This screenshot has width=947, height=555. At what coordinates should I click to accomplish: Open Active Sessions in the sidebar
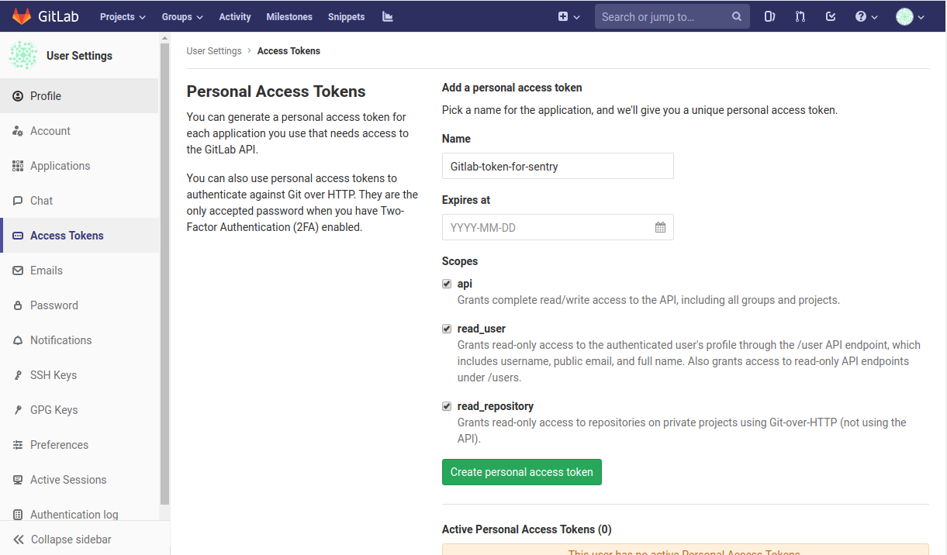pyautogui.click(x=79, y=480)
